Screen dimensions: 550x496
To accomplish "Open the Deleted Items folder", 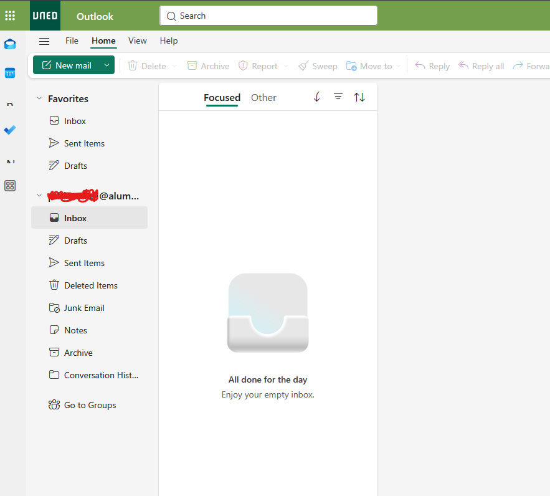I will 90,285.
